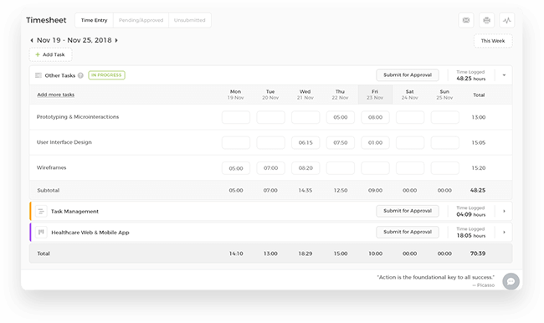Click the Task Management project title

click(x=75, y=211)
